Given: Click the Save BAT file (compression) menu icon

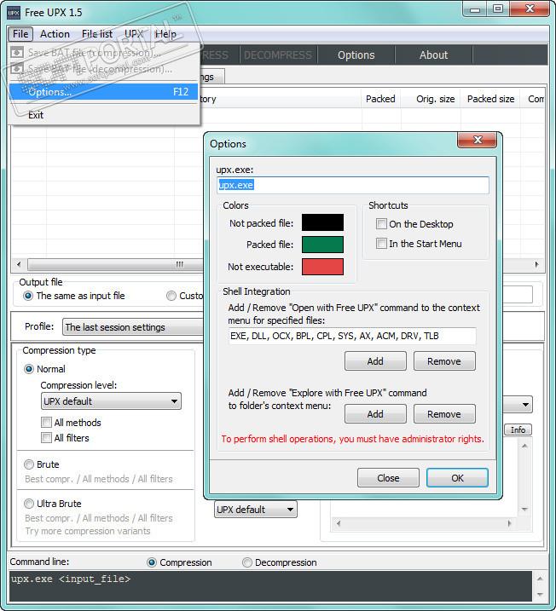Looking at the screenshot, I should pos(17,52).
